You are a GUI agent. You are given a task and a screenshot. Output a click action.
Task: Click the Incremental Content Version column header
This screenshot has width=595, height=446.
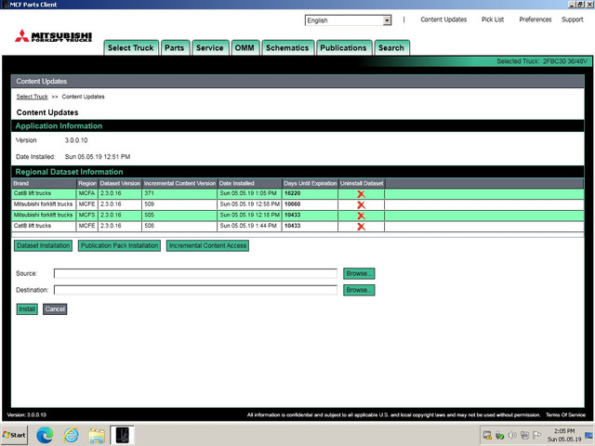pyautogui.click(x=179, y=184)
